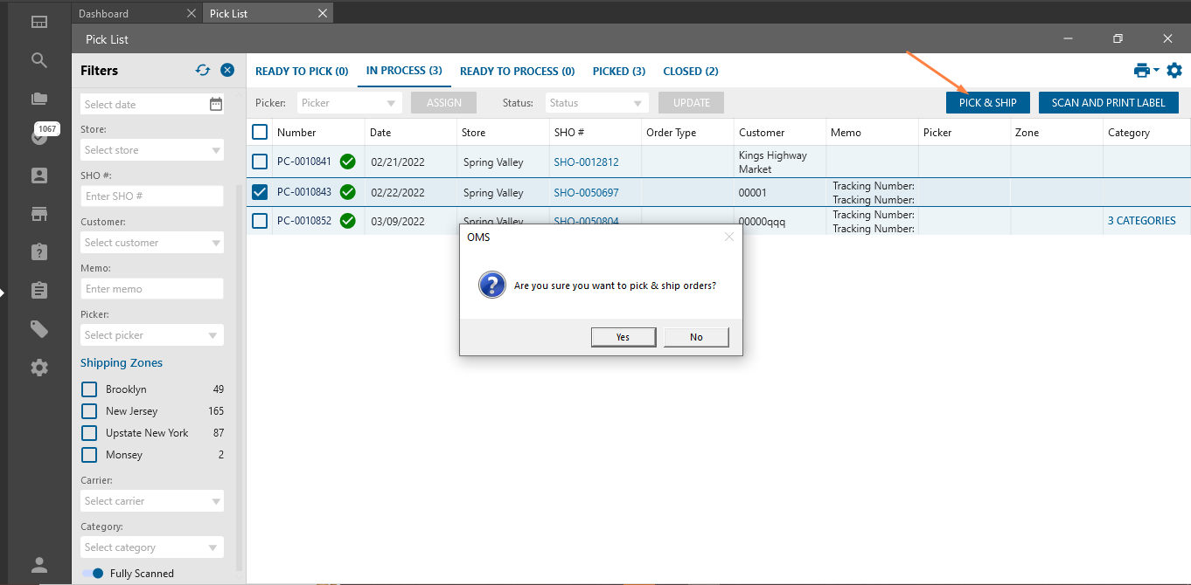The image size is (1191, 585).
Task: Refresh filters using the circular arrows icon
Action: (203, 71)
